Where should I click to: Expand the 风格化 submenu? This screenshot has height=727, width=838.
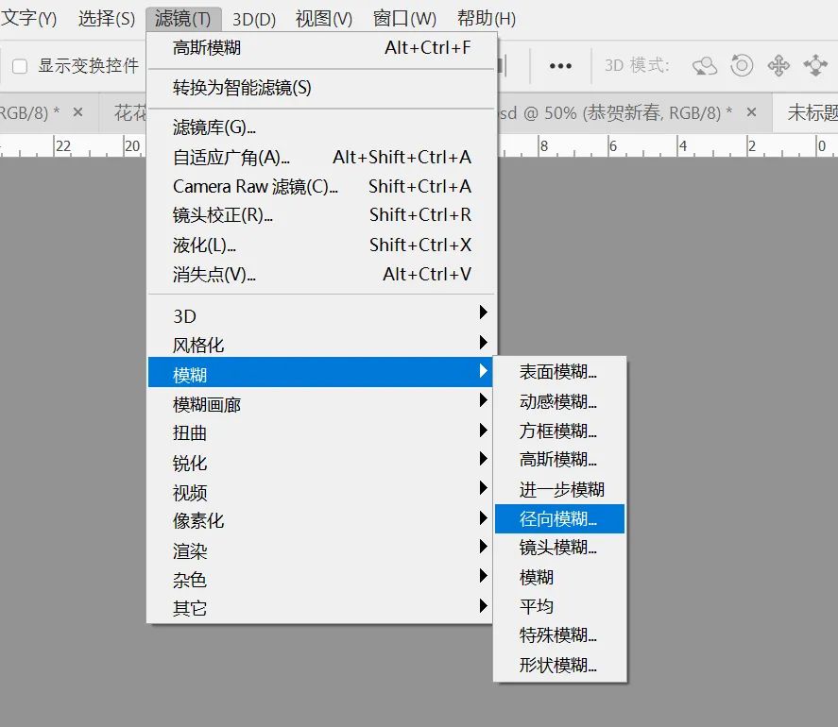tap(322, 345)
